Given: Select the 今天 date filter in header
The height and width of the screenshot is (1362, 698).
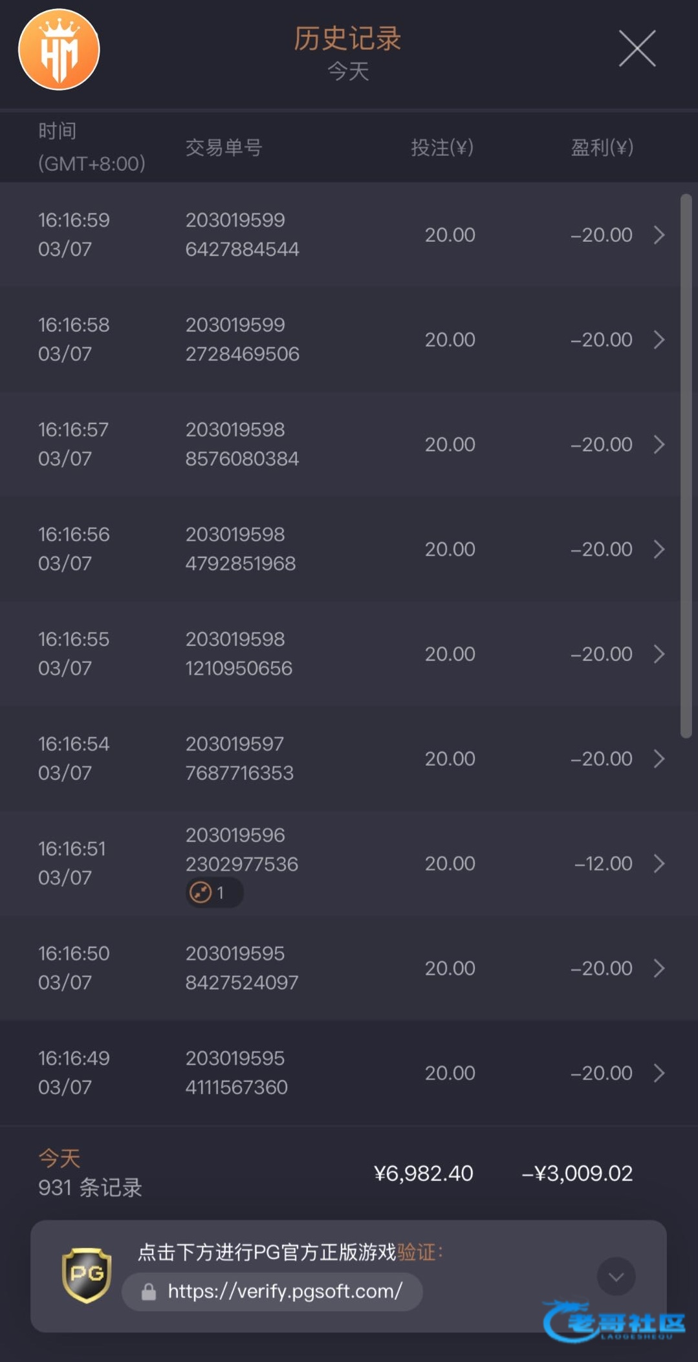Looking at the screenshot, I should tap(348, 71).
